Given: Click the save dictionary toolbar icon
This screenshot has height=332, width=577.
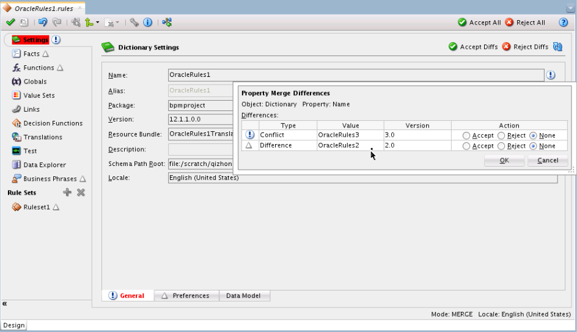Looking at the screenshot, I should point(24,23).
